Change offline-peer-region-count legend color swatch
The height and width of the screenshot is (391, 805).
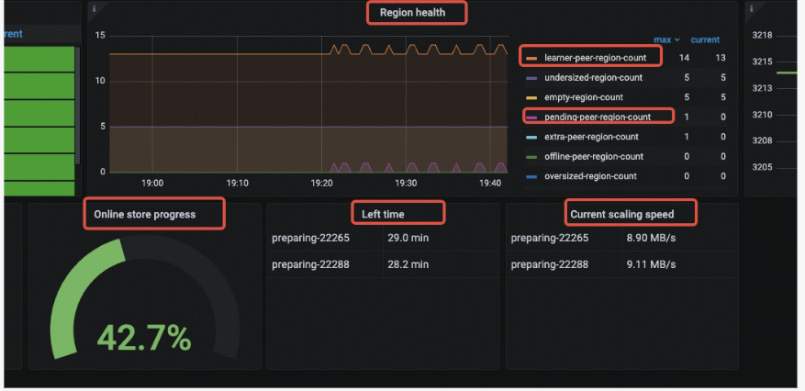[531, 157]
